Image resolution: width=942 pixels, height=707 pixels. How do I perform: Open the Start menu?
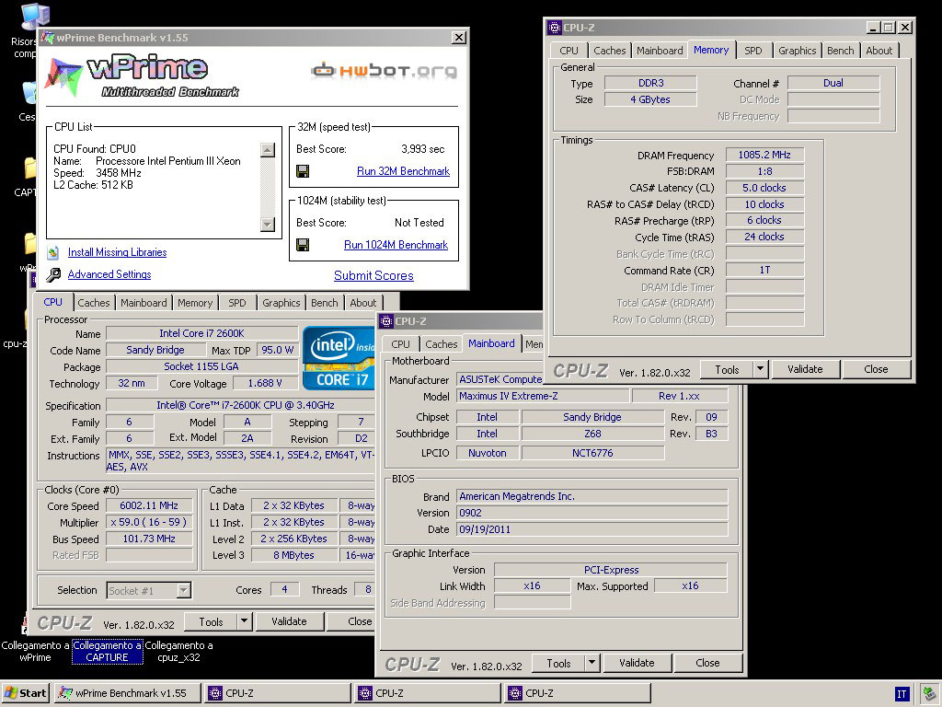[25, 693]
